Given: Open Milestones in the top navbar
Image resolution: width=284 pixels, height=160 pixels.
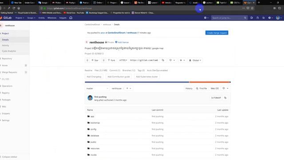Looking at the screenshot, I should point(52,18).
